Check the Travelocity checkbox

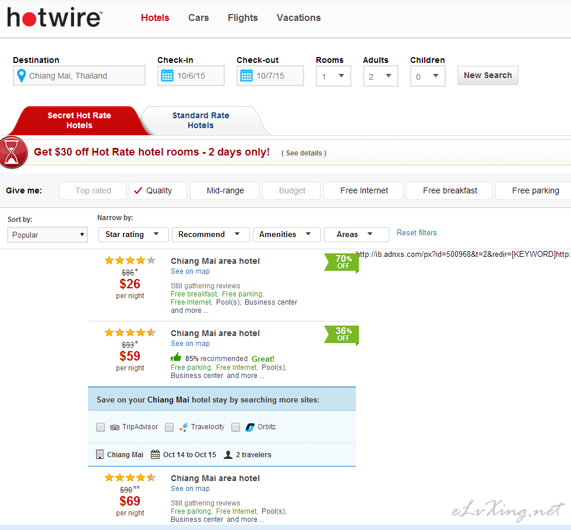point(170,427)
